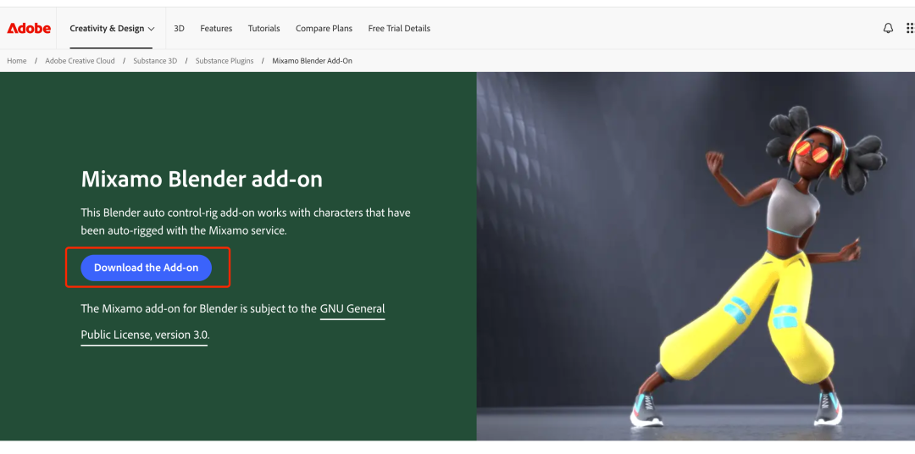Viewport: 915px width, 454px height.
Task: Click the Adobe logo
Action: 29,28
